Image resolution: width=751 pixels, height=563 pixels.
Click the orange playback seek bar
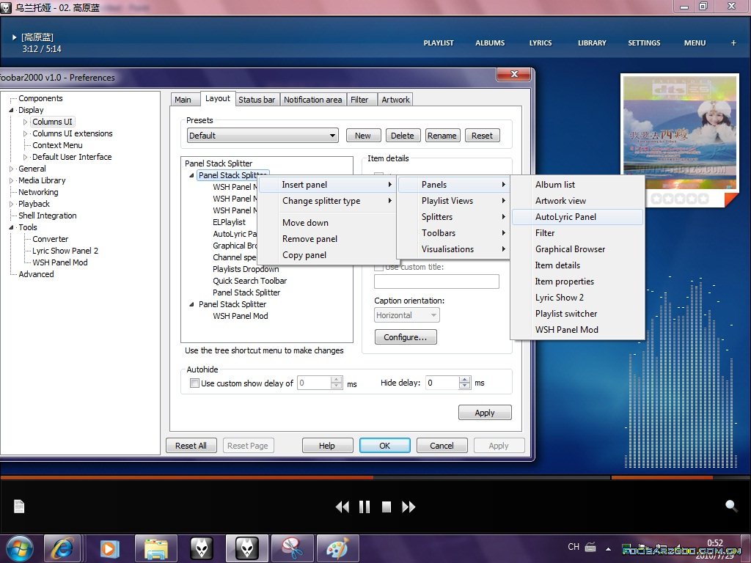(220, 477)
